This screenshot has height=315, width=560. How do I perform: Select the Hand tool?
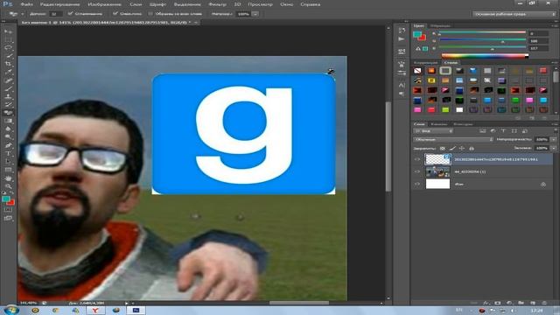8,178
